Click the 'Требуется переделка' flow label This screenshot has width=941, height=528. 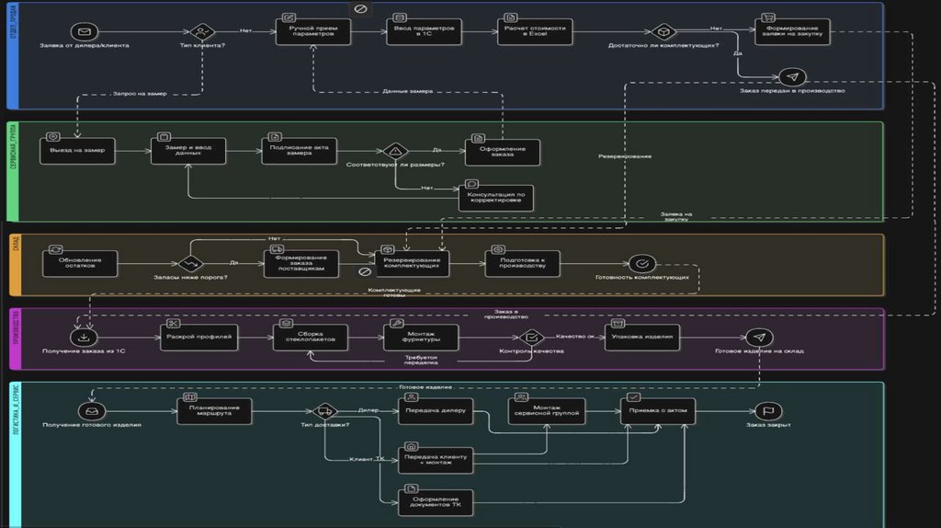pyautogui.click(x=421, y=360)
